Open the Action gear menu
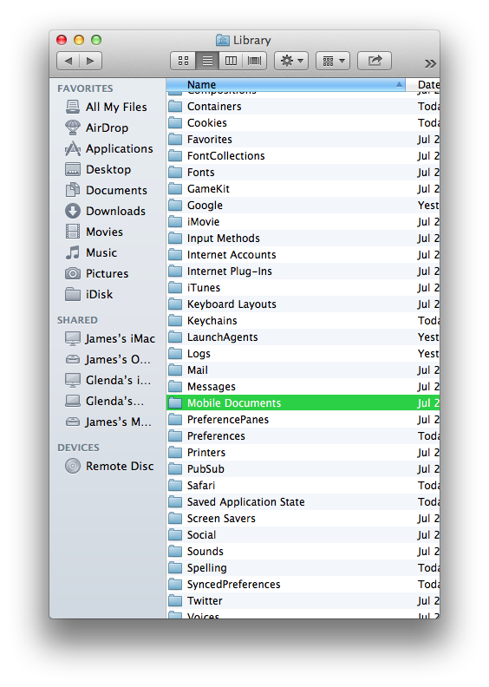 [291, 61]
